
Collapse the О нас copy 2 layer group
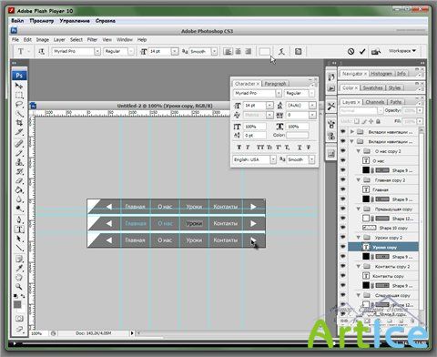(358, 151)
